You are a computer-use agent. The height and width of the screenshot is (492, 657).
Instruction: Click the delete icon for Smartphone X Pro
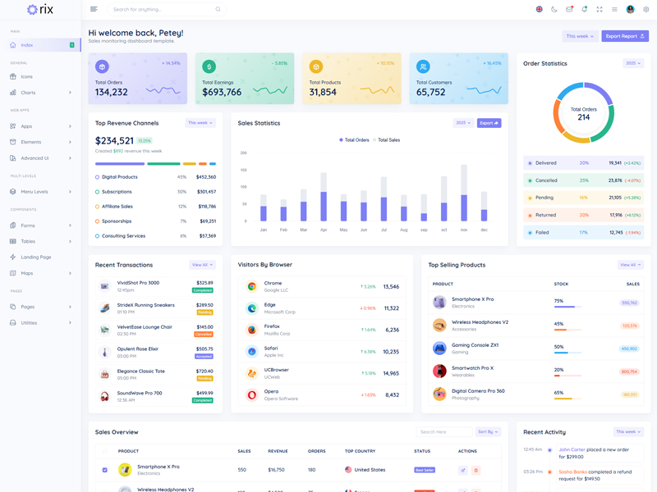[x=476, y=470]
